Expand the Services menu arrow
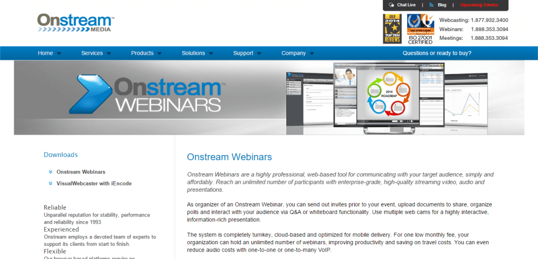The width and height of the screenshot is (538, 259). 109,54
